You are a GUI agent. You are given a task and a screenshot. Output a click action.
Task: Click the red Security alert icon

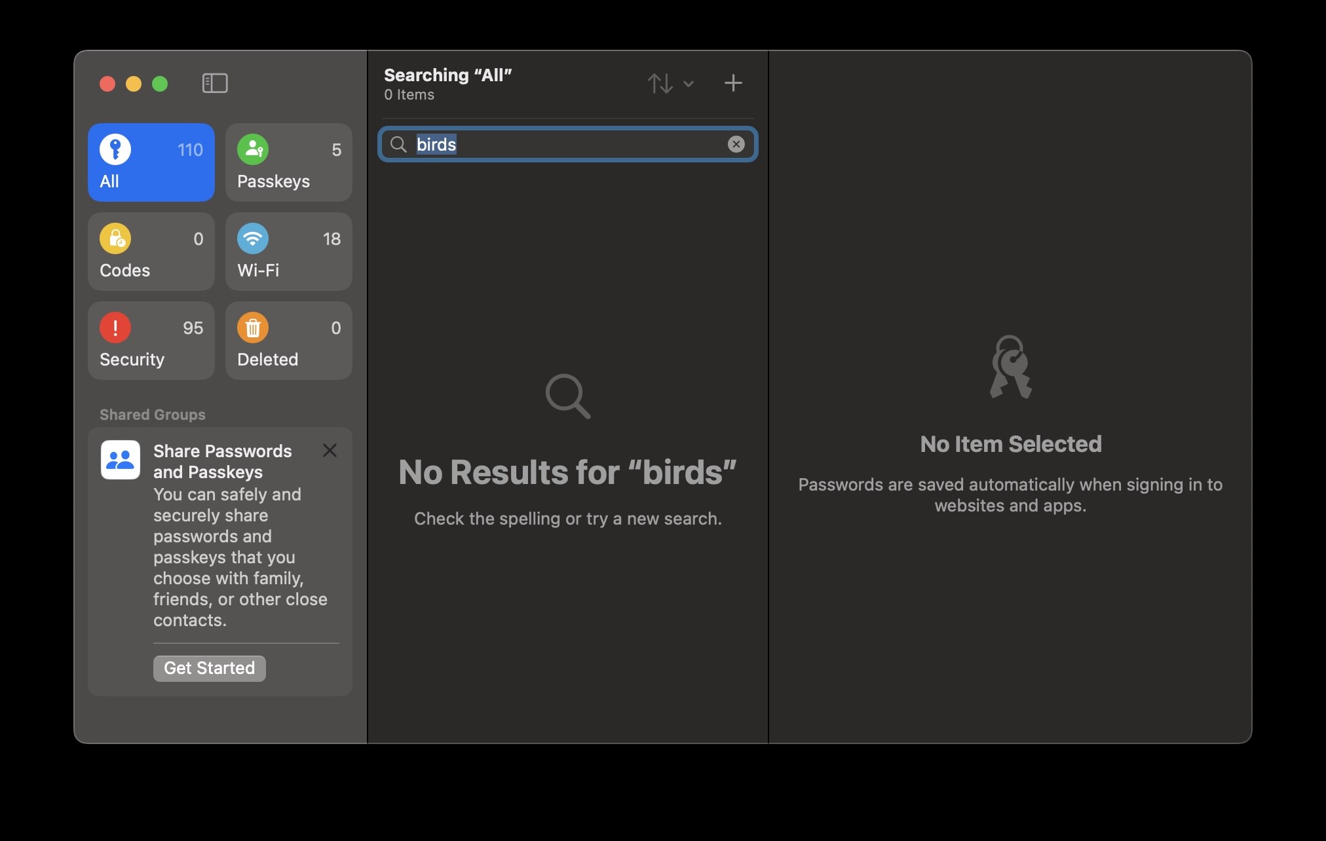click(x=115, y=328)
